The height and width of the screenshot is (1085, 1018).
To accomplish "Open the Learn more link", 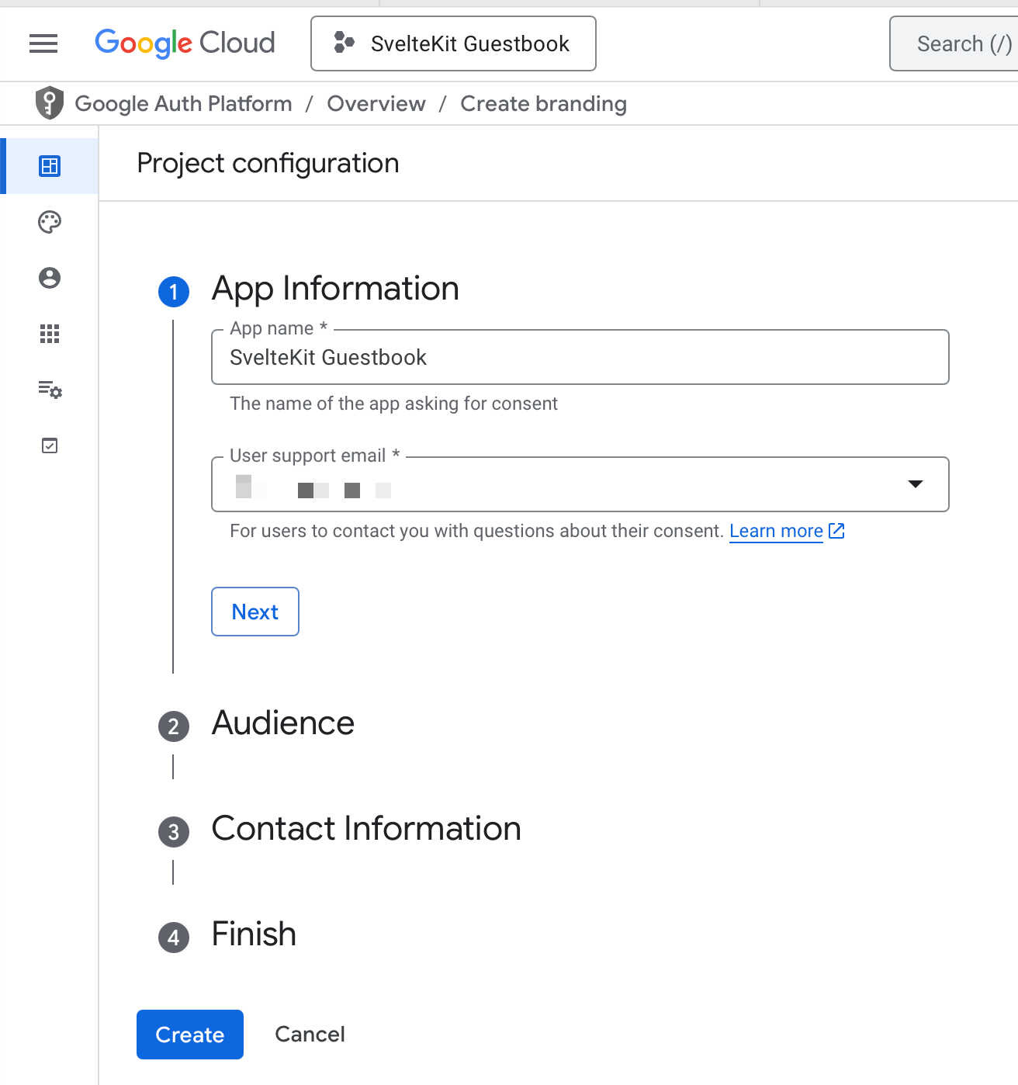I will click(776, 531).
